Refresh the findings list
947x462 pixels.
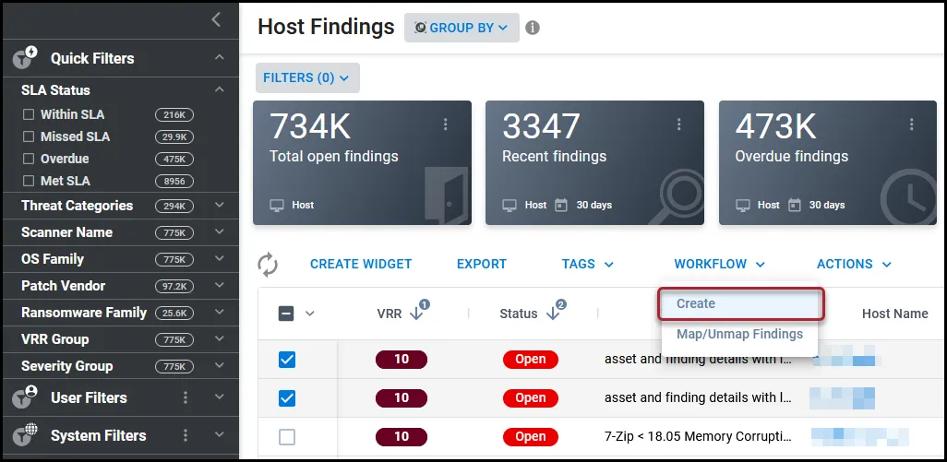268,265
